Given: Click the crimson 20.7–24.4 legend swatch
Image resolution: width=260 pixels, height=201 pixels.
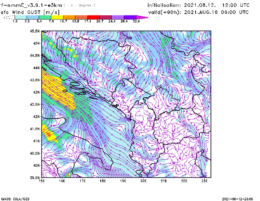Looking at the screenshot, I should [x=106, y=17].
